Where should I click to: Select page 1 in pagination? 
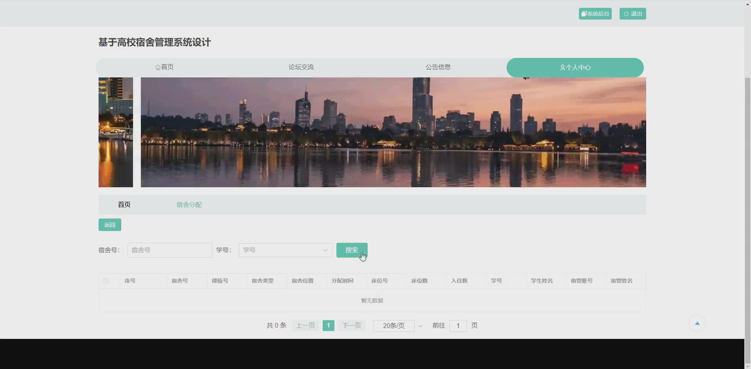(x=329, y=326)
